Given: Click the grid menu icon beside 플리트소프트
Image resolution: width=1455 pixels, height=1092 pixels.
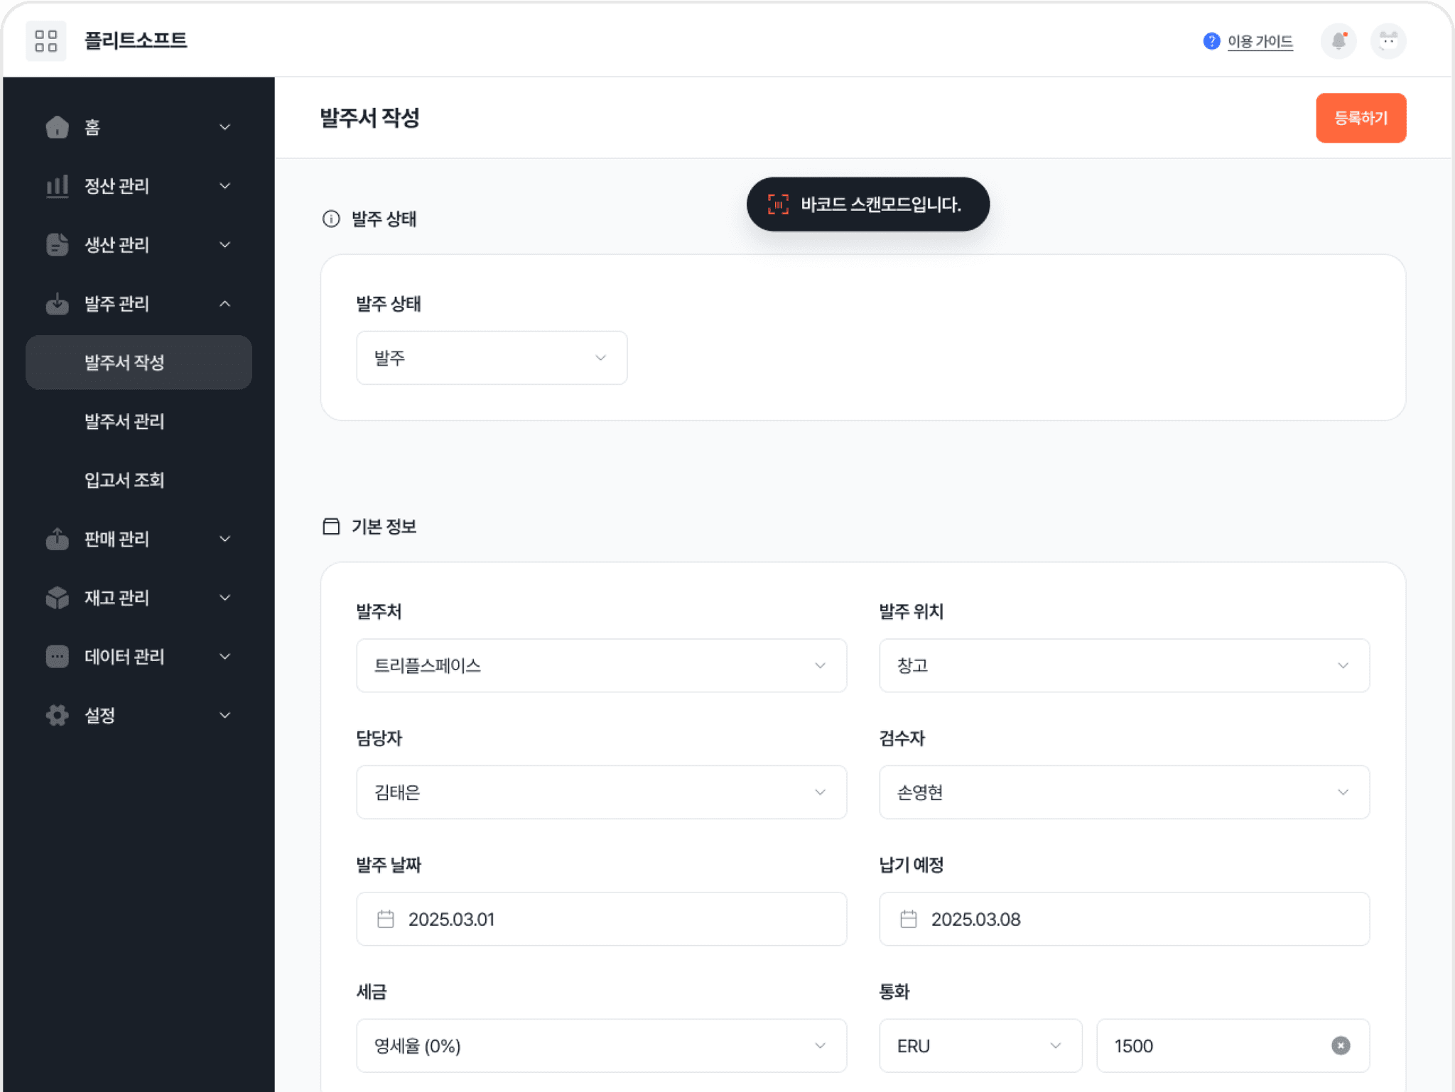Looking at the screenshot, I should [46, 41].
